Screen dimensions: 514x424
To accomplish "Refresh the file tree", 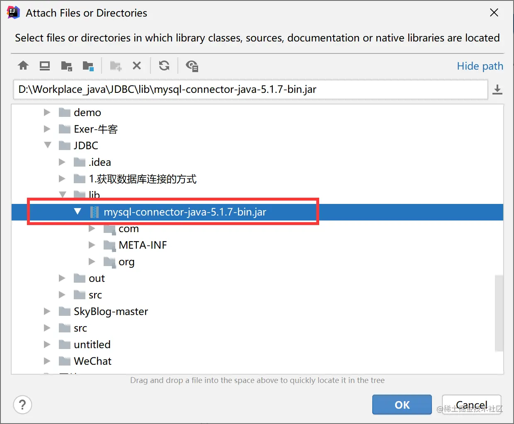I will pos(164,65).
